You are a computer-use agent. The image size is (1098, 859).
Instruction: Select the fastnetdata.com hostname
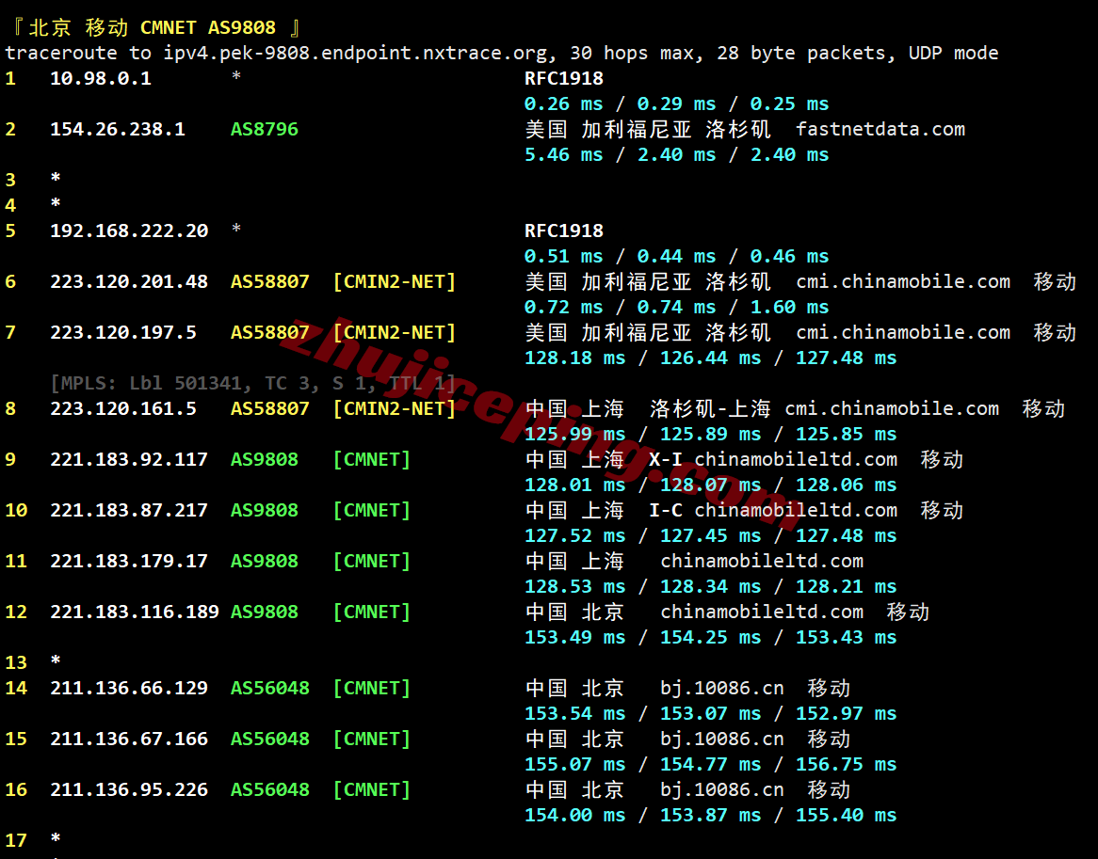pyautogui.click(x=880, y=130)
